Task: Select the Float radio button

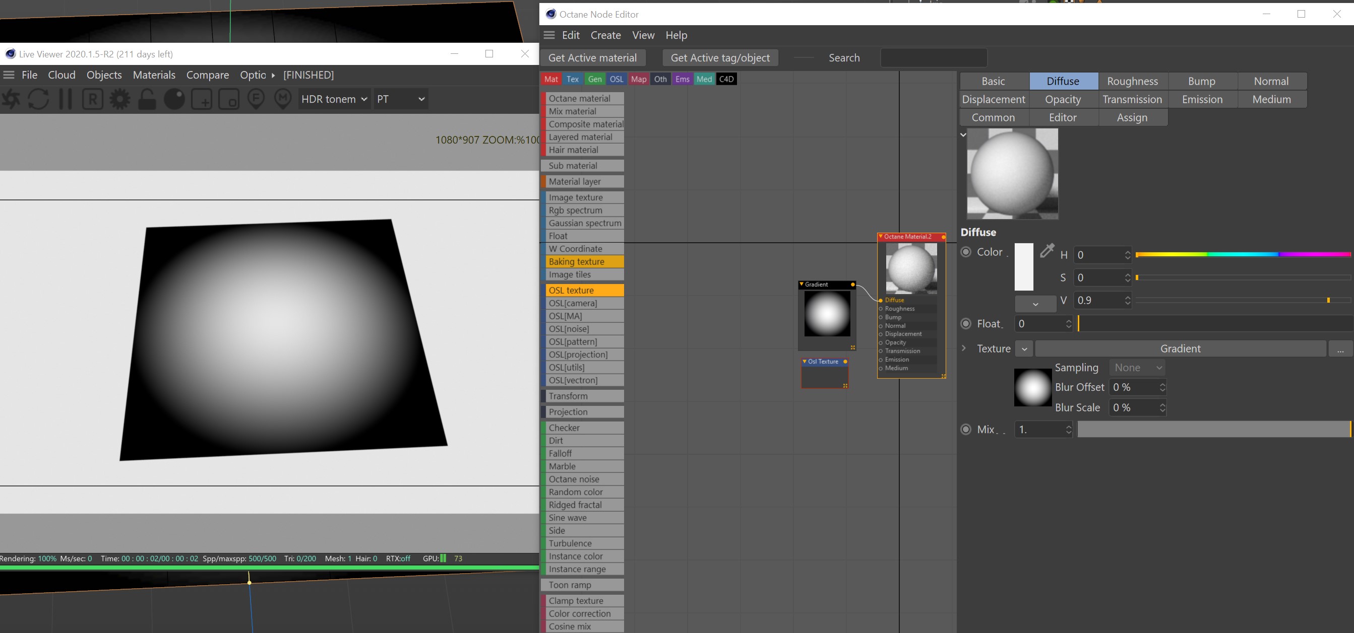Action: (965, 324)
